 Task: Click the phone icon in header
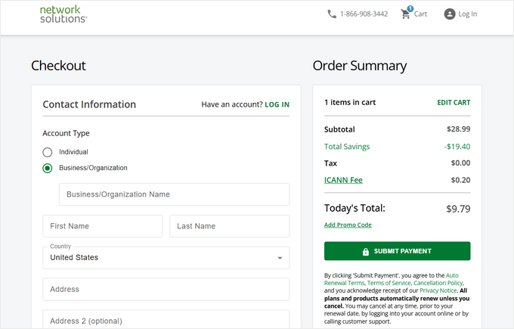pyautogui.click(x=332, y=14)
